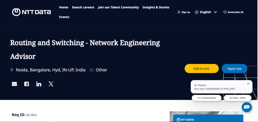Share job via email icon
Image resolution: width=258 pixels, height=122 pixels.
[x=14, y=84]
